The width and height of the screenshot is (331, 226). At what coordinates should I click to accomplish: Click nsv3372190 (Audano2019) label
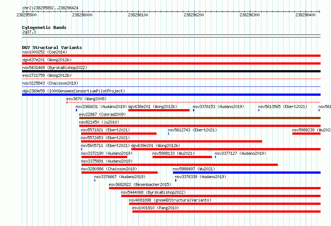click(x=107, y=153)
